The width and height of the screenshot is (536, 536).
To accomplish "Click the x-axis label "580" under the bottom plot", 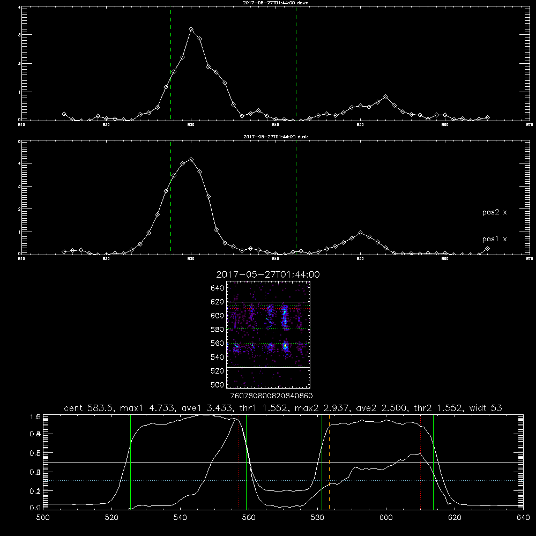I will [317, 518].
